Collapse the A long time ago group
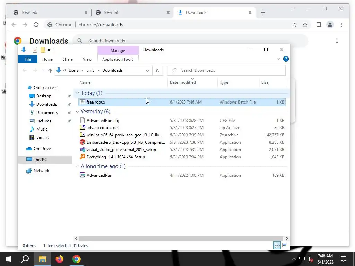The width and height of the screenshot is (355, 266). coord(77,166)
